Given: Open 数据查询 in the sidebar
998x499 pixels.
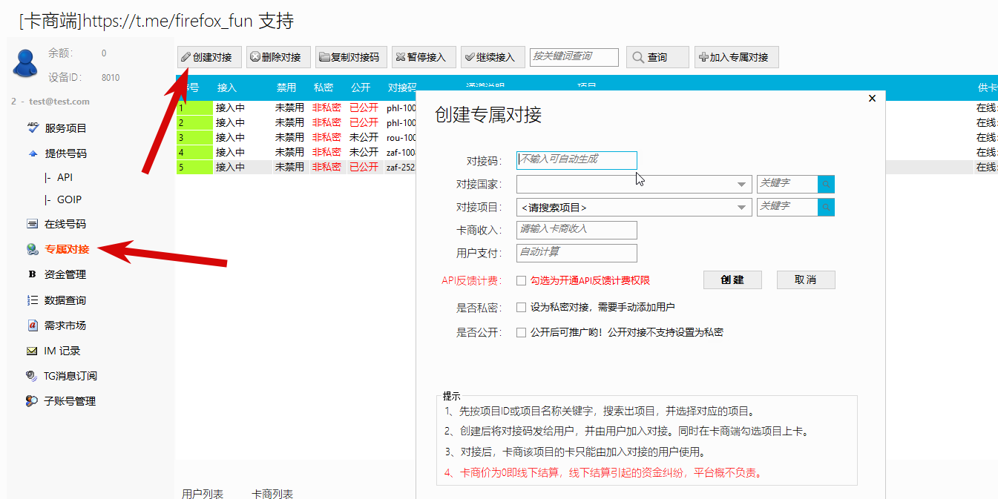Looking at the screenshot, I should (65, 300).
